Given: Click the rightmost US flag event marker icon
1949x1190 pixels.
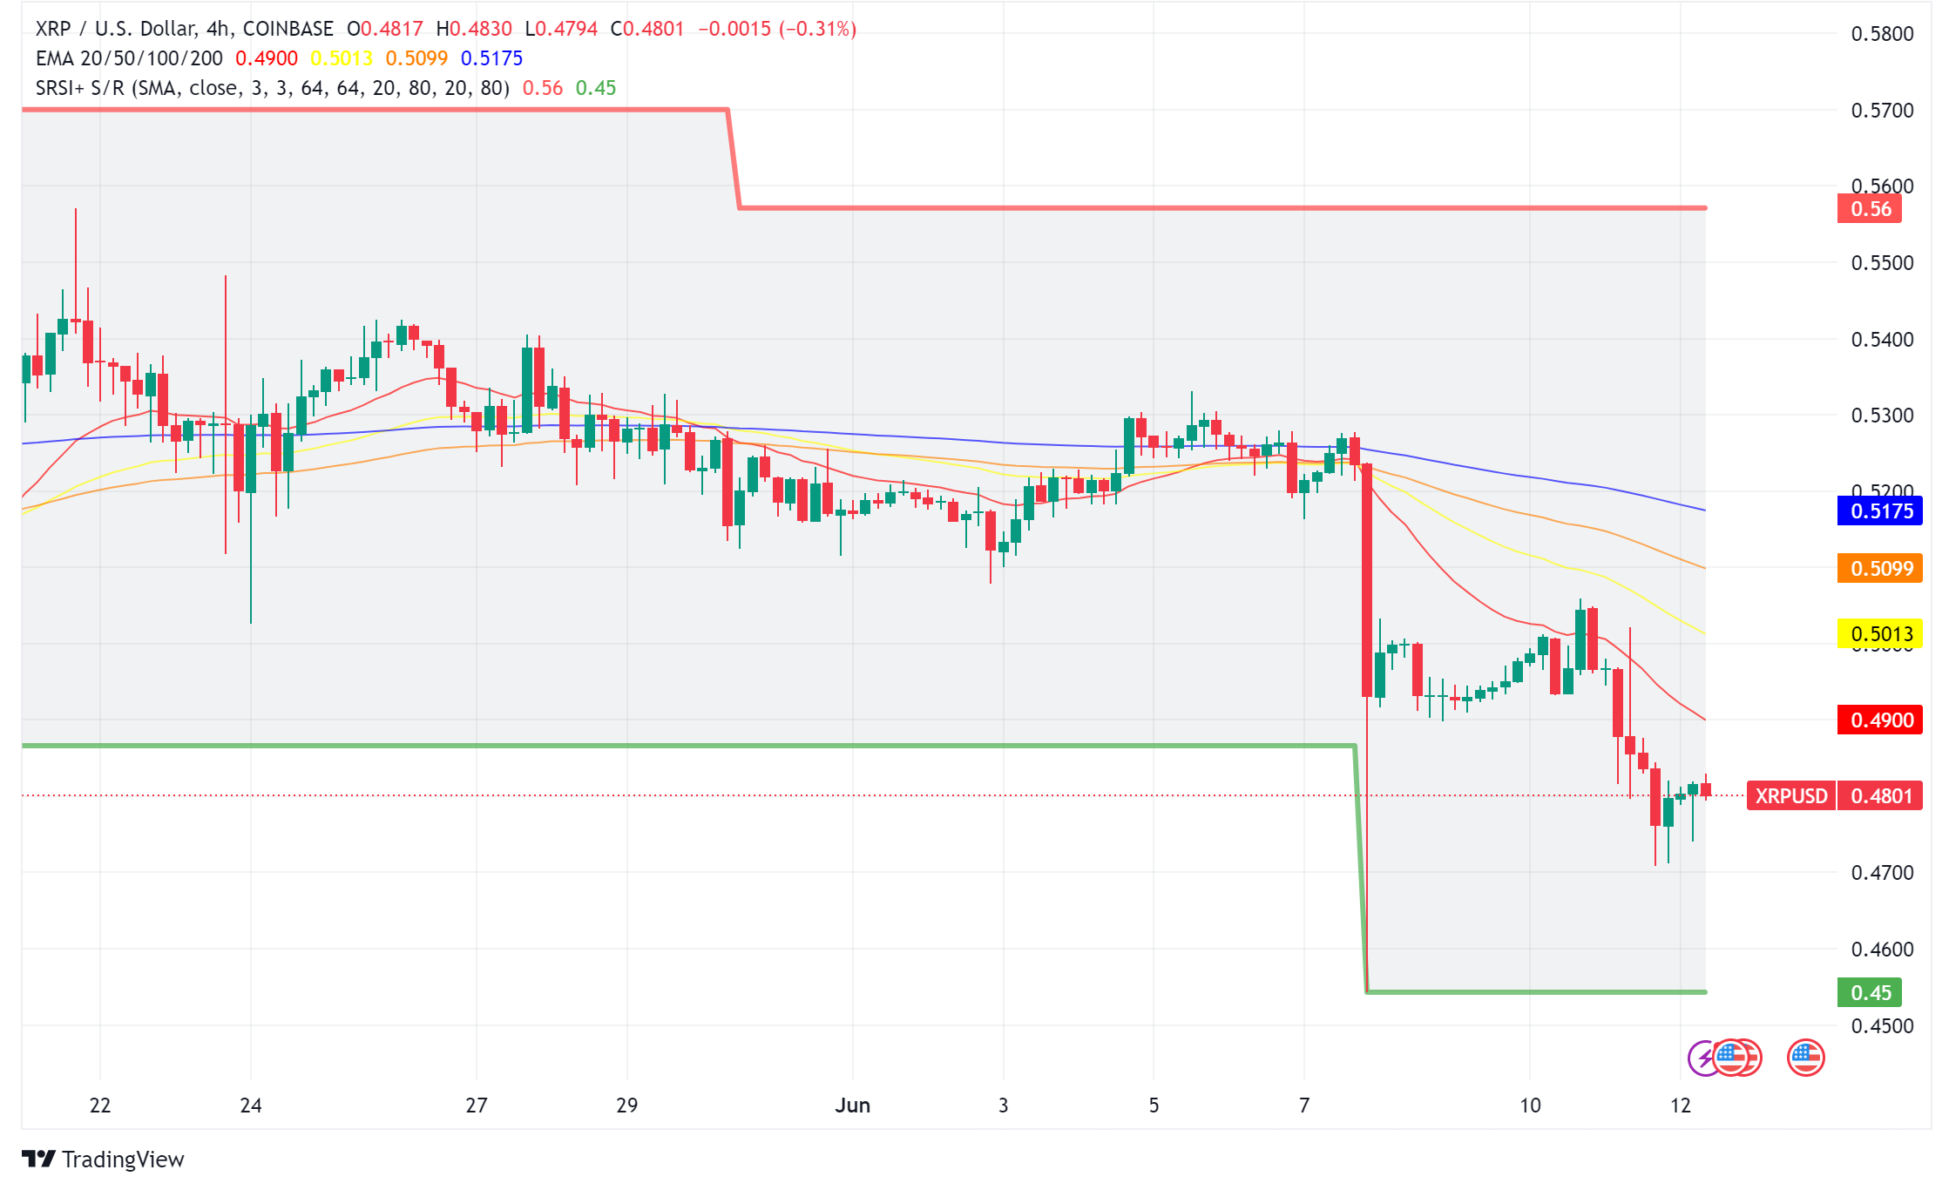Looking at the screenshot, I should [x=1807, y=1058].
